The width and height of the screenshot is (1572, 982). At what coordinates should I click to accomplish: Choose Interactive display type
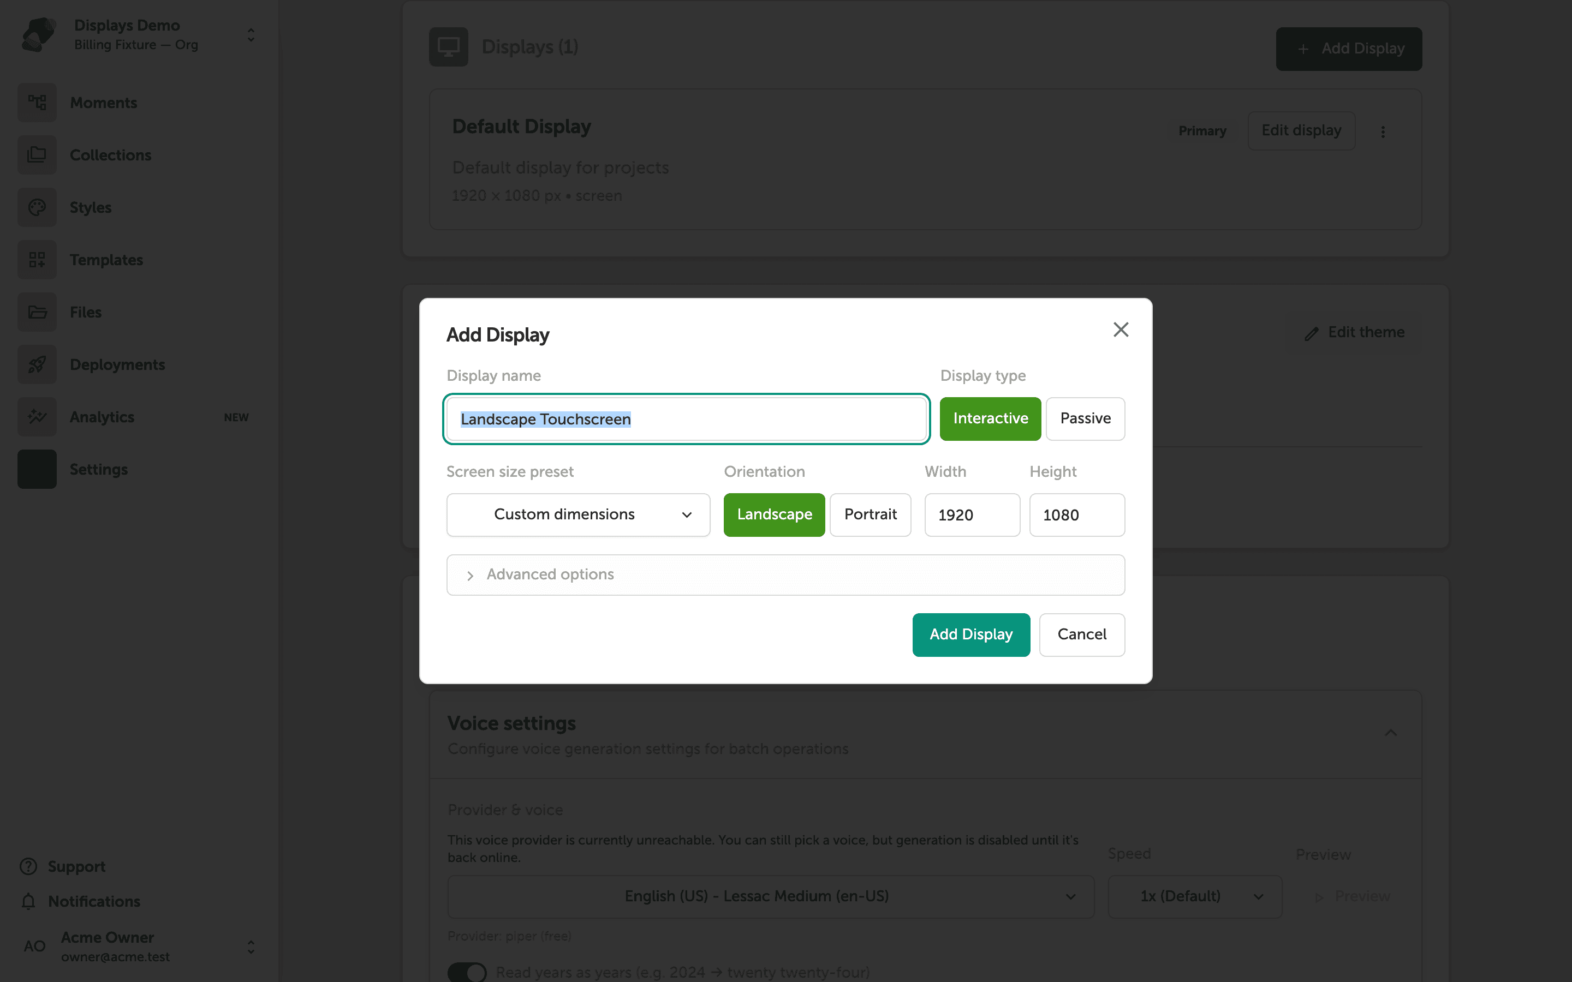click(x=990, y=418)
